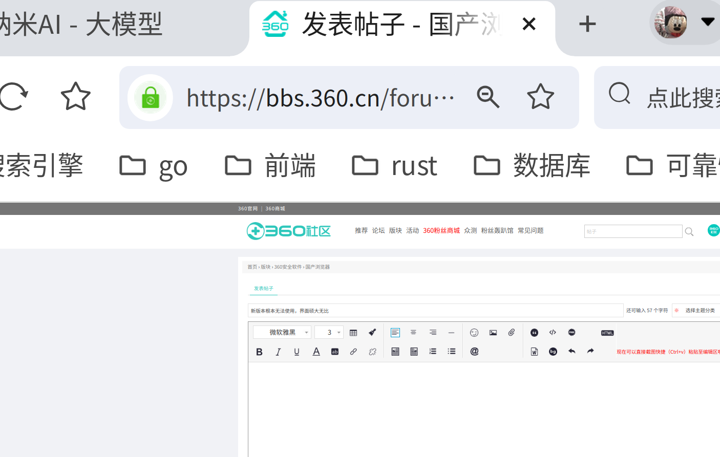
Task: Toggle underline formatting
Action: [297, 352]
